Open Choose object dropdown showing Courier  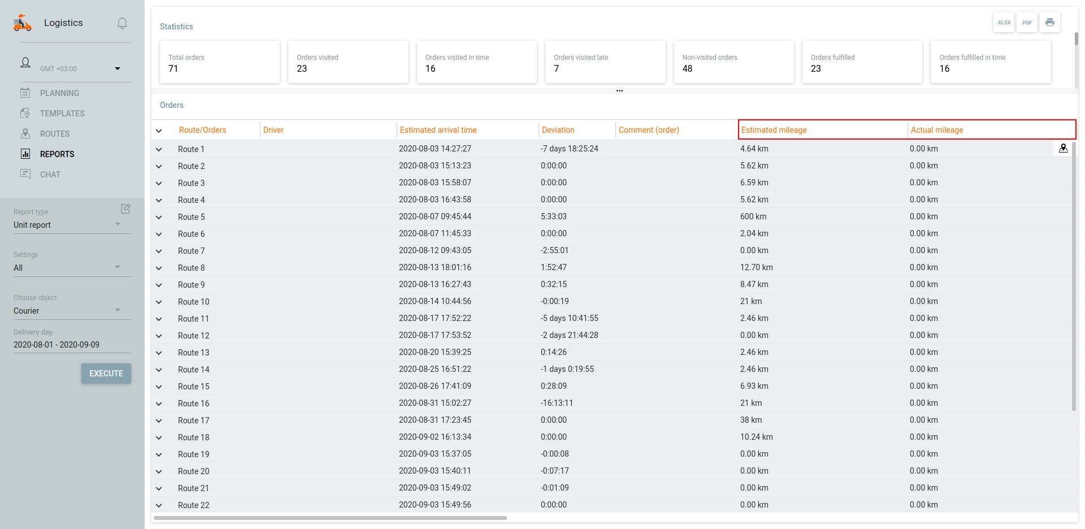pyautogui.click(x=68, y=311)
